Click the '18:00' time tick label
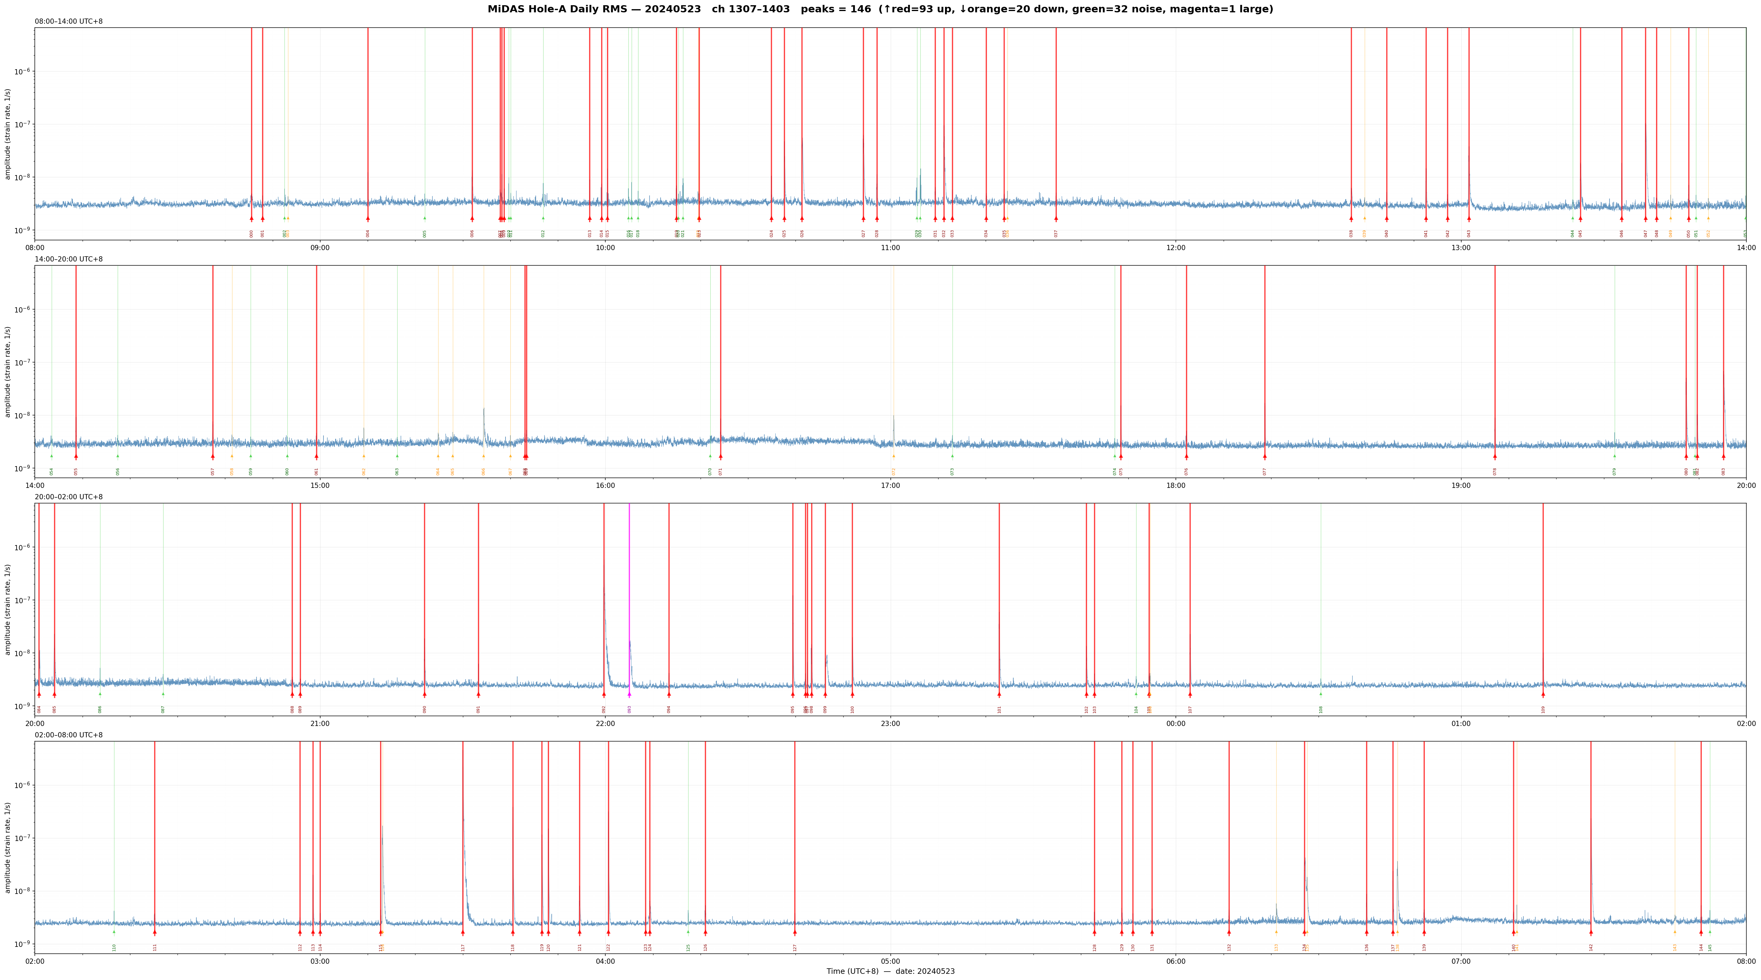This screenshot has width=1761, height=980. click(x=1176, y=486)
